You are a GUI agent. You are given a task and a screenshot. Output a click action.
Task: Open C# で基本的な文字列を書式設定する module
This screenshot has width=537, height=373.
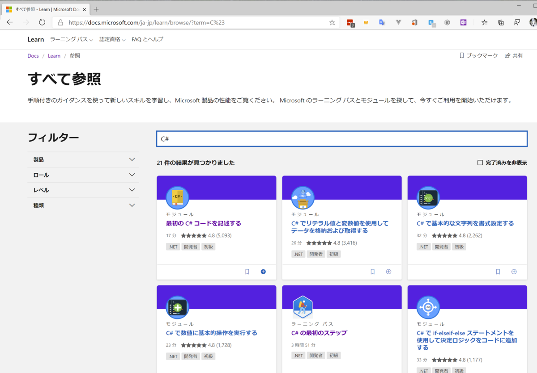tap(465, 223)
